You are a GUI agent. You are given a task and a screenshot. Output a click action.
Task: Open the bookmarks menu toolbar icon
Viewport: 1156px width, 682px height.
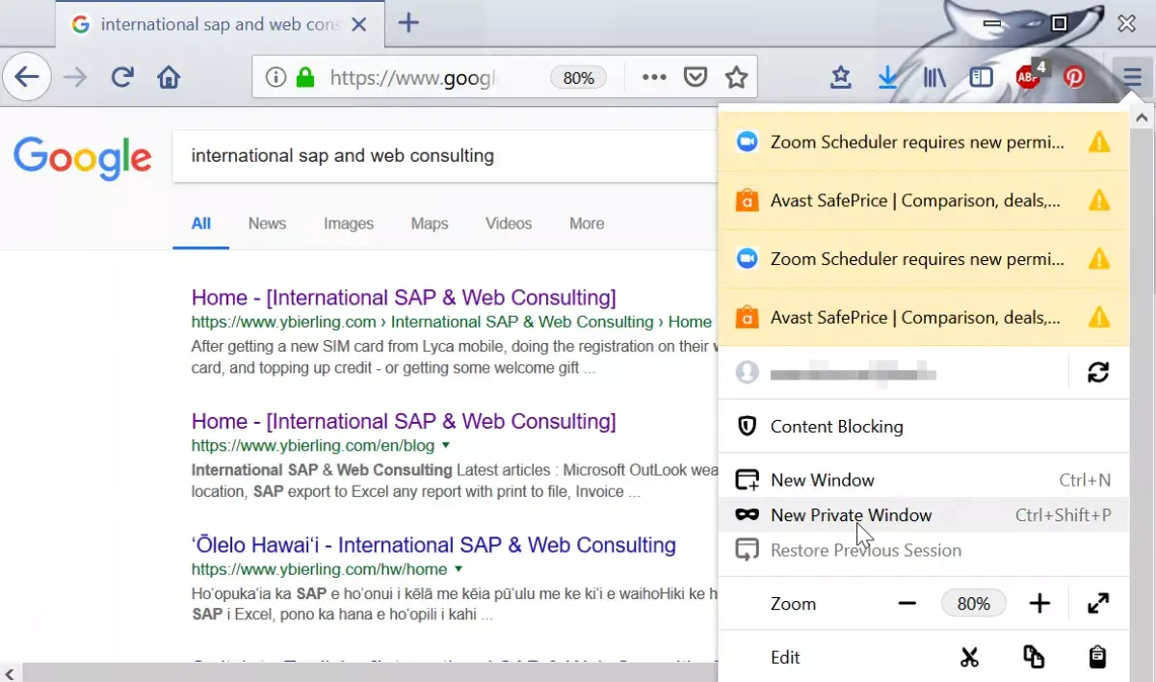841,77
